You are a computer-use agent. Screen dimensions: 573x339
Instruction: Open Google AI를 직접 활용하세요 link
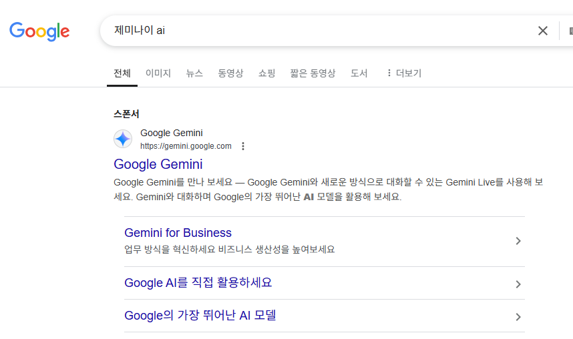tap(198, 283)
